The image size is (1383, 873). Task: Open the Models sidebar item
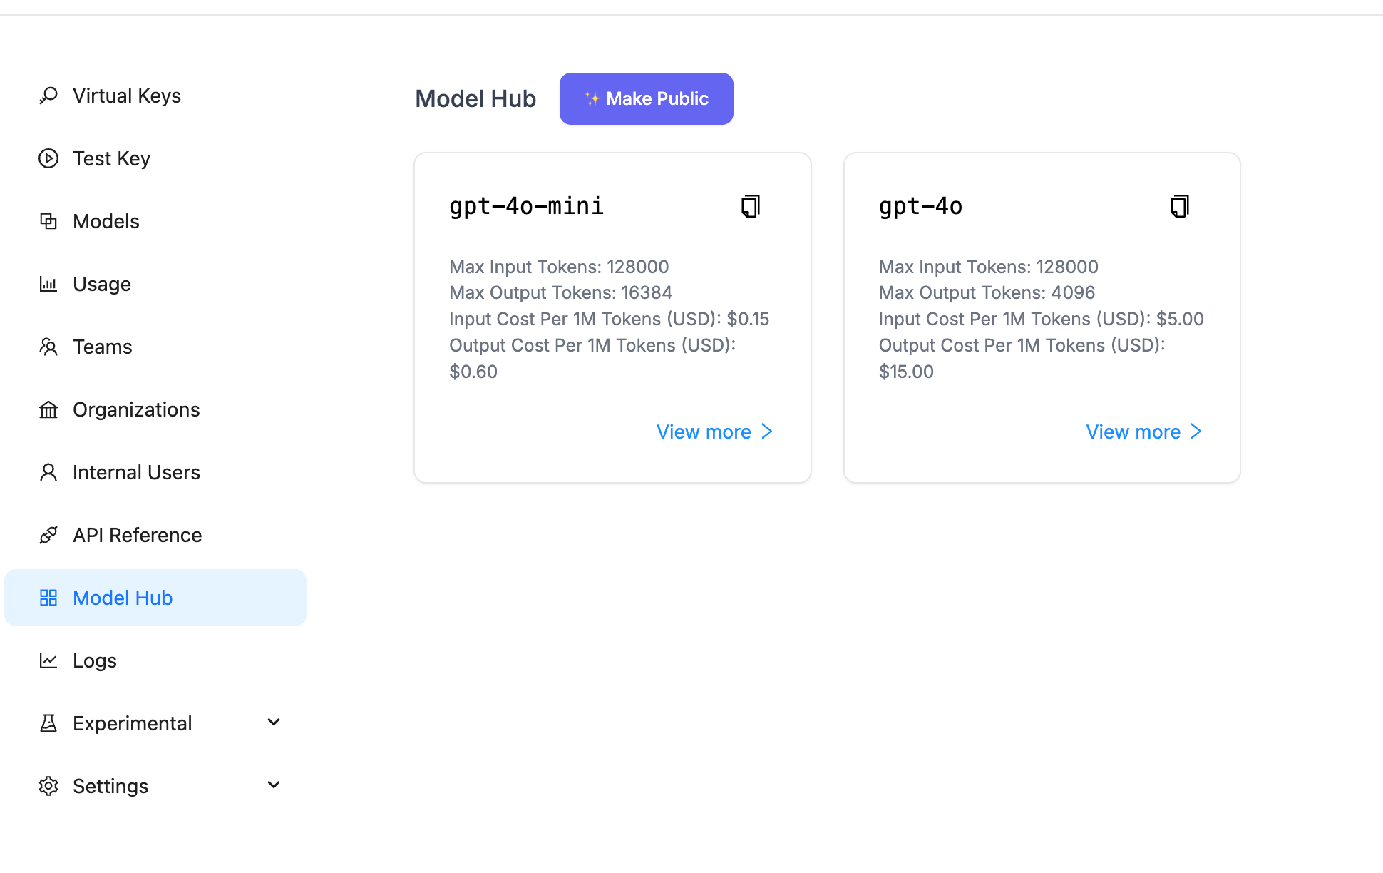pos(106,221)
